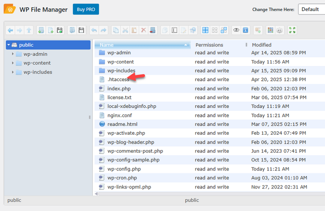Viewport: 325px width, 211px height.
Task: Click the scrollbar left arrow under file list
Action: pyautogui.click(x=96, y=194)
